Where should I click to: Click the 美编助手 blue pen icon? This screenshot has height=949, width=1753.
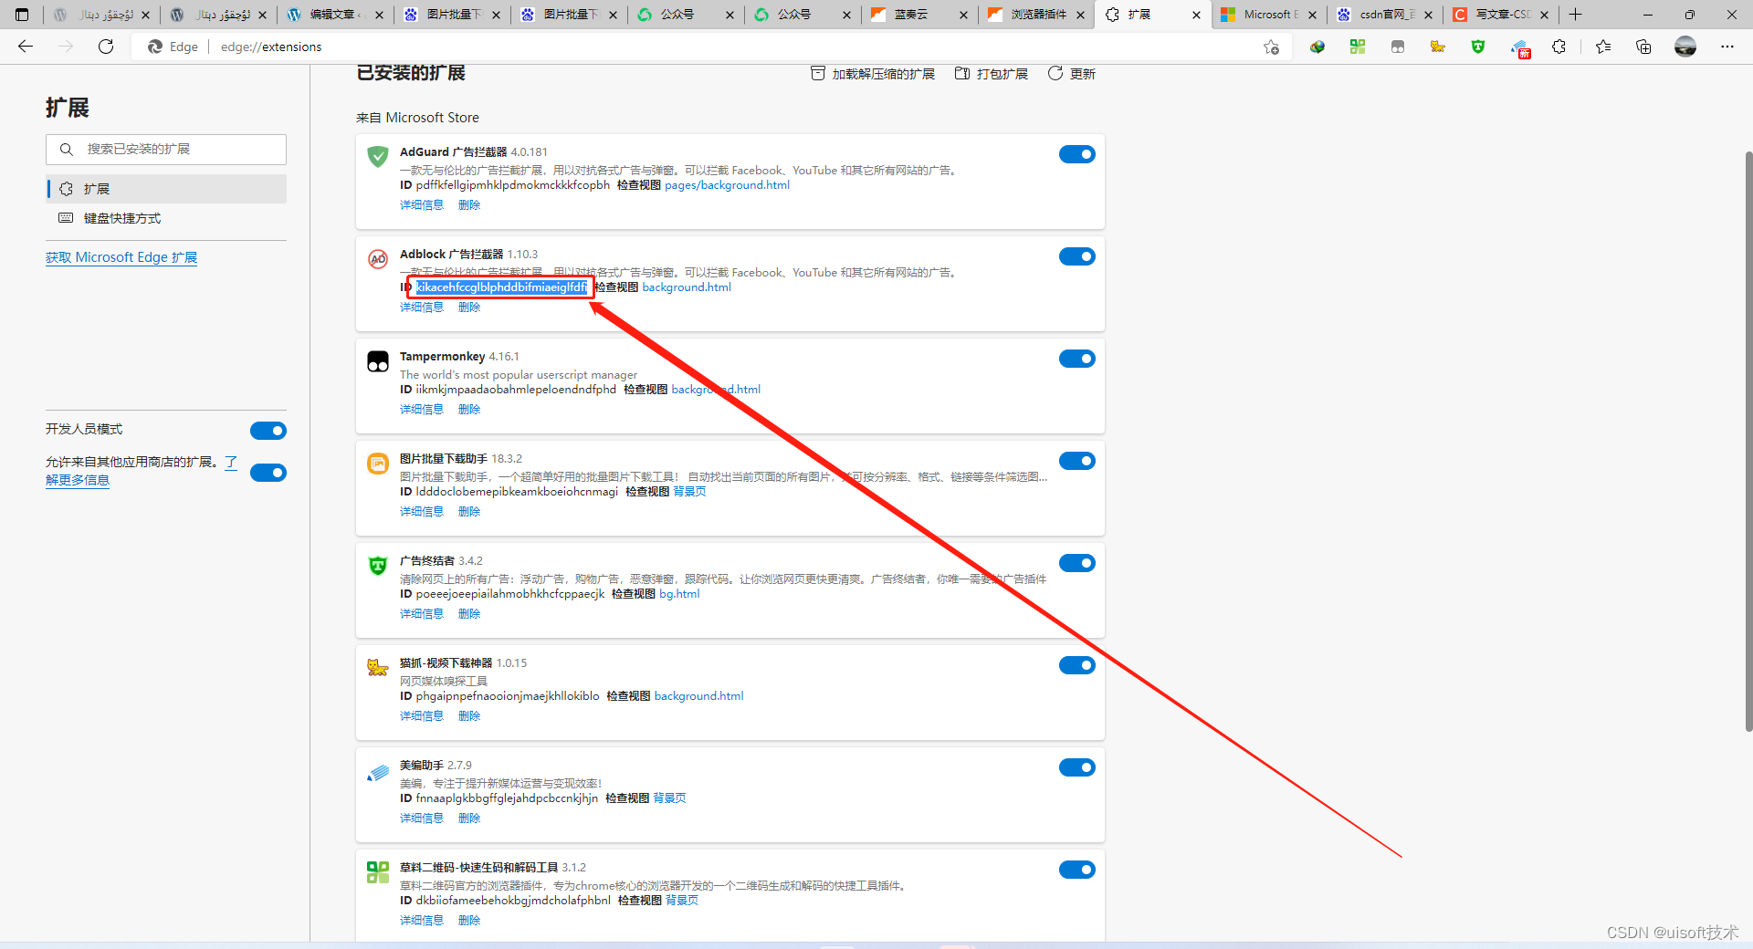(378, 773)
